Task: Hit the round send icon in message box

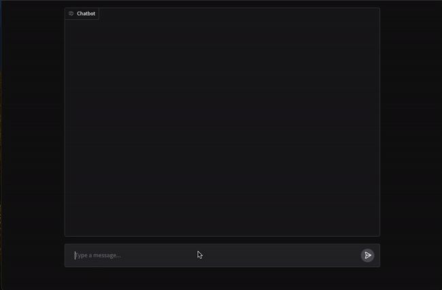Action: coord(367,255)
